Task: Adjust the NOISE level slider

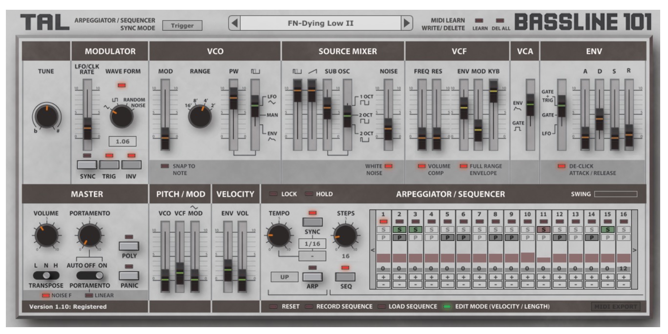Action: click(x=388, y=128)
